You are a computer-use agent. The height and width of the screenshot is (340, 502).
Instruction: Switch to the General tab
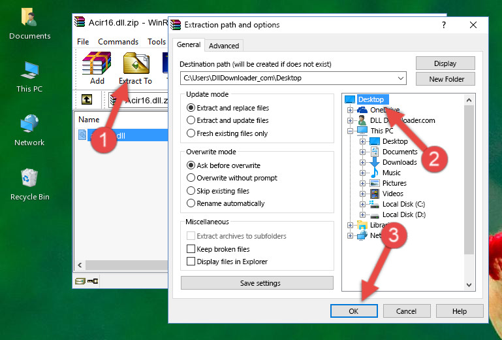point(189,44)
